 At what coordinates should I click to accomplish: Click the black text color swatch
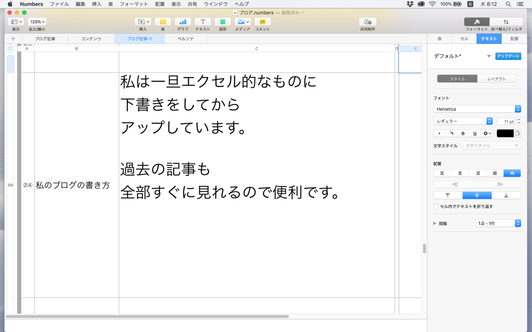(505, 133)
